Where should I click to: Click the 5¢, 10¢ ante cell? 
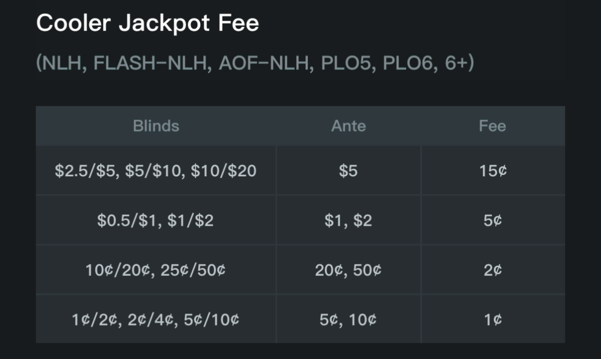point(348,319)
